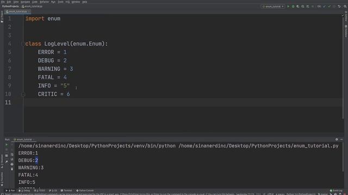
Task: Start debugging with the green bug icon
Action: (x=293, y=6)
